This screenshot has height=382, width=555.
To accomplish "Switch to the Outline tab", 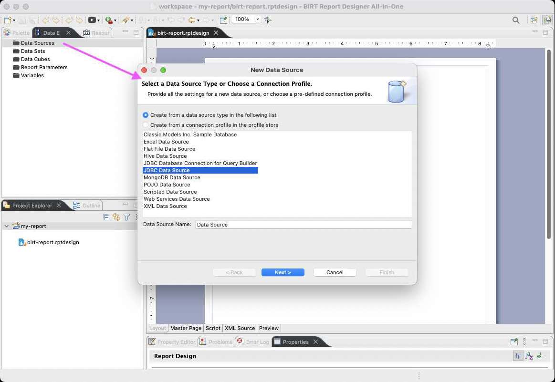I will (x=87, y=206).
